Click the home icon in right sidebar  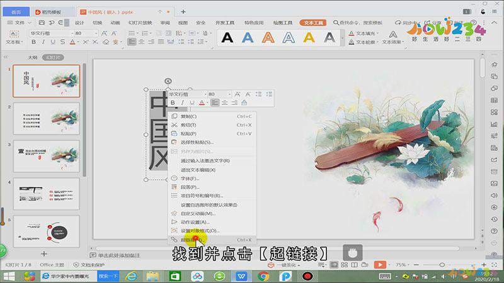click(495, 65)
